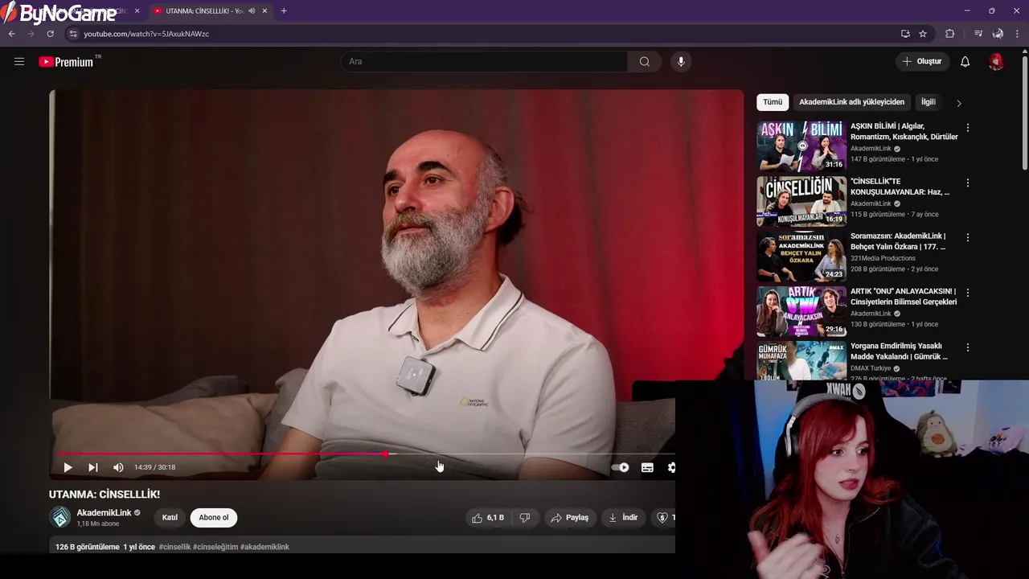Download the video with İndir
Image resolution: width=1029 pixels, height=579 pixels.
(x=623, y=518)
